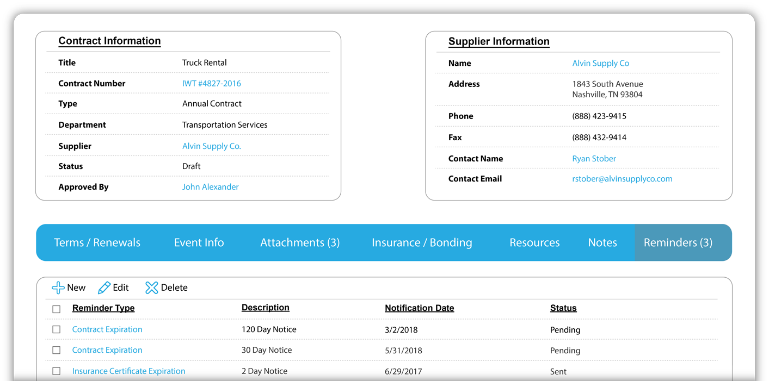This screenshot has width=769, height=381.
Task: Sort by Reminder Type column header
Action: (x=103, y=308)
